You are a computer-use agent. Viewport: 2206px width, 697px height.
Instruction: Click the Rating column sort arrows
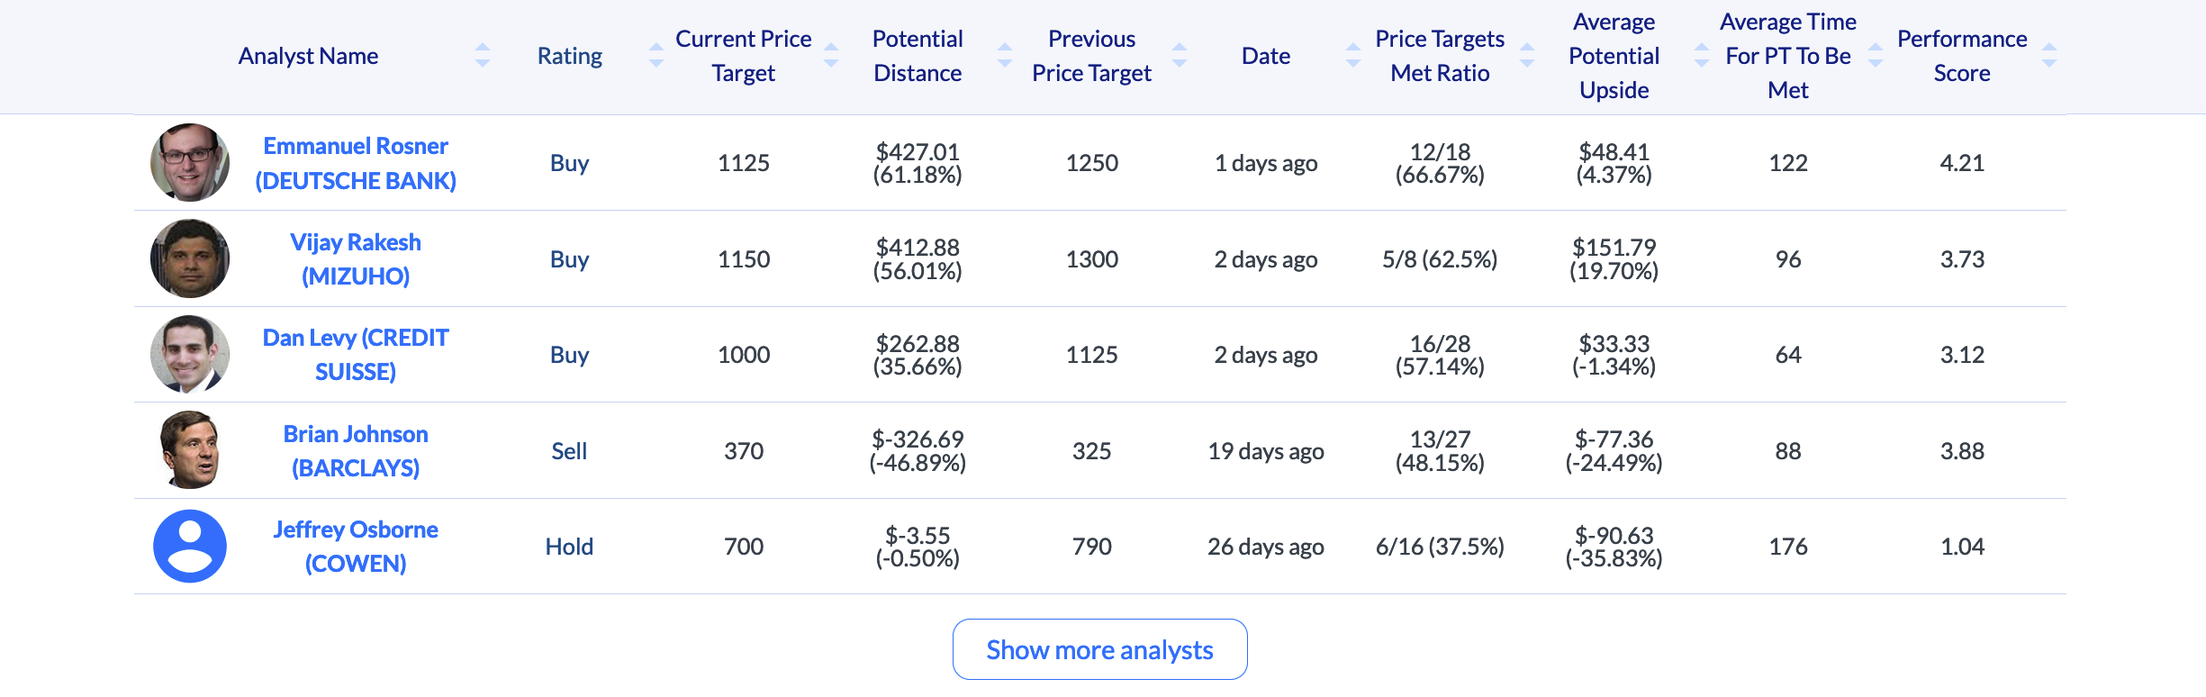656,56
